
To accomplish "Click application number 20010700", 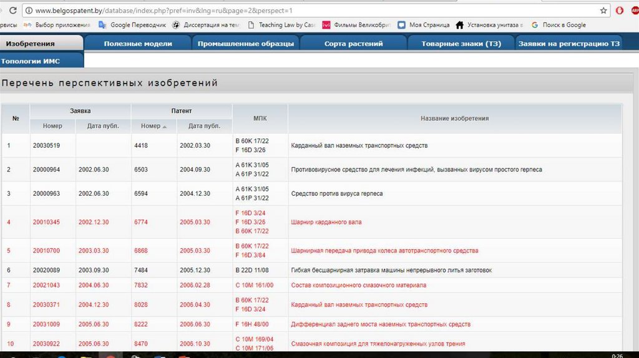I will (46, 251).
